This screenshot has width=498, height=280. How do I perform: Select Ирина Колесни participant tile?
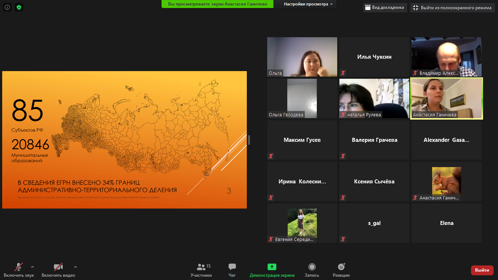[x=302, y=182]
